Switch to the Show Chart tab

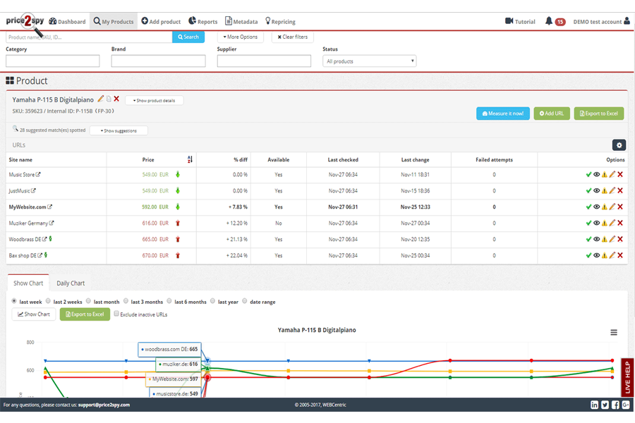(x=28, y=283)
